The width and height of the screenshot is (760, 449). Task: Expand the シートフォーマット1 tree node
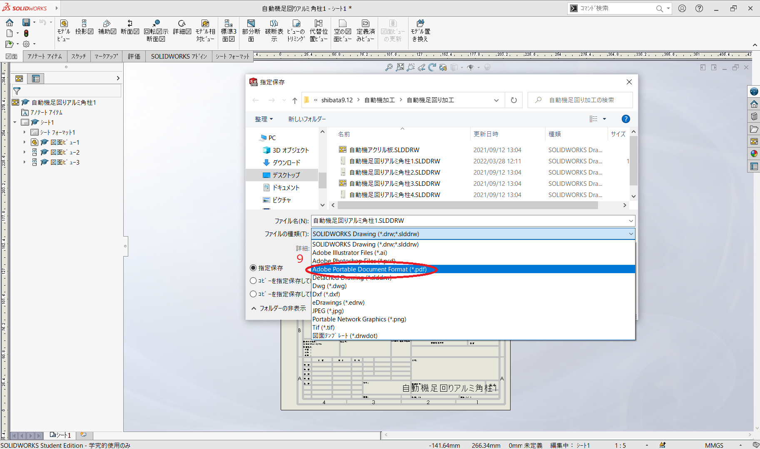[25, 132]
